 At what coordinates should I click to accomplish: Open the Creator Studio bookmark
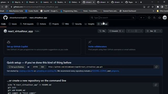click(32, 11)
